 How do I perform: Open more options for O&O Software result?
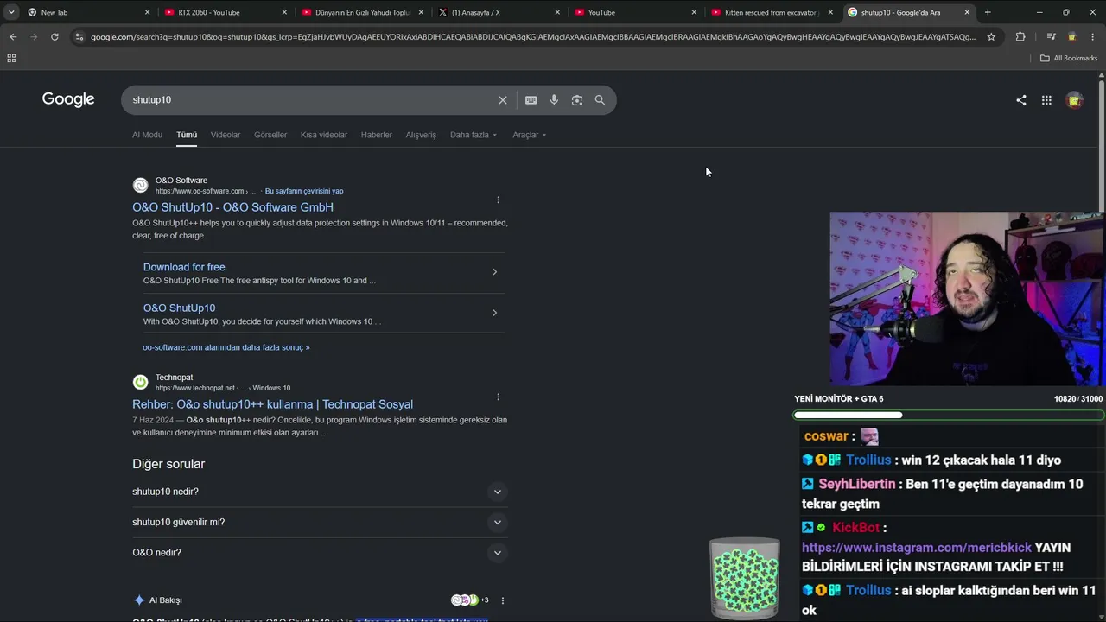pos(498,200)
